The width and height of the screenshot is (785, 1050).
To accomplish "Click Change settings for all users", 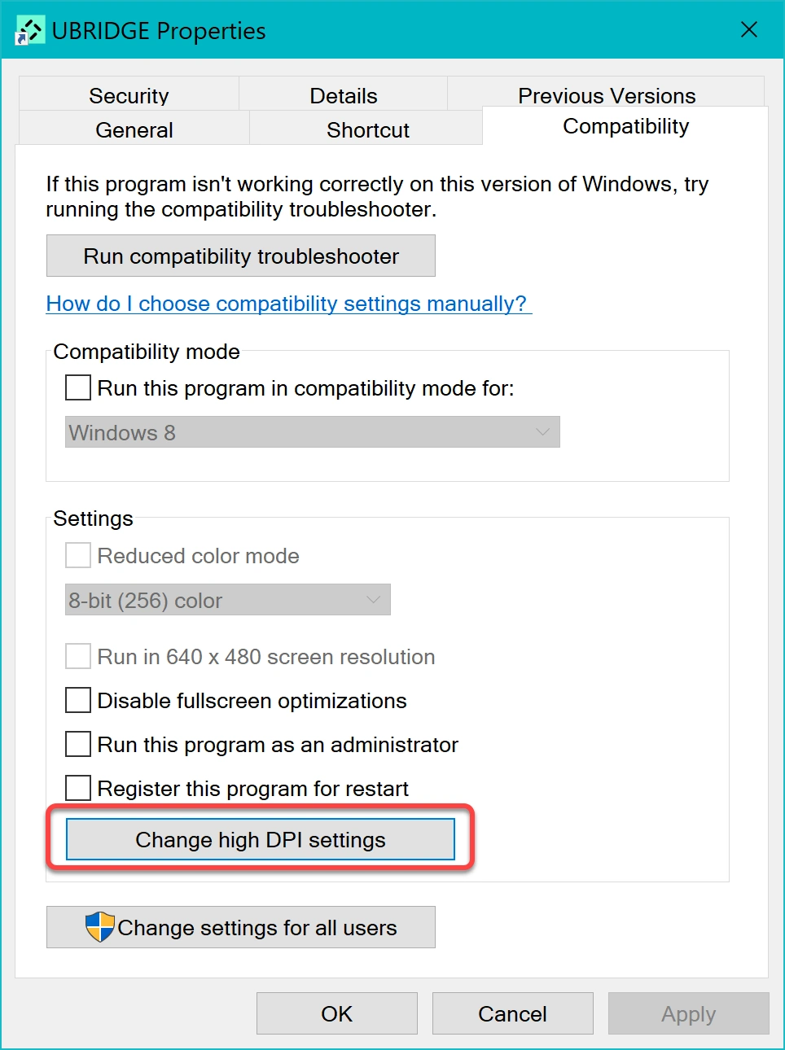I will [x=240, y=927].
